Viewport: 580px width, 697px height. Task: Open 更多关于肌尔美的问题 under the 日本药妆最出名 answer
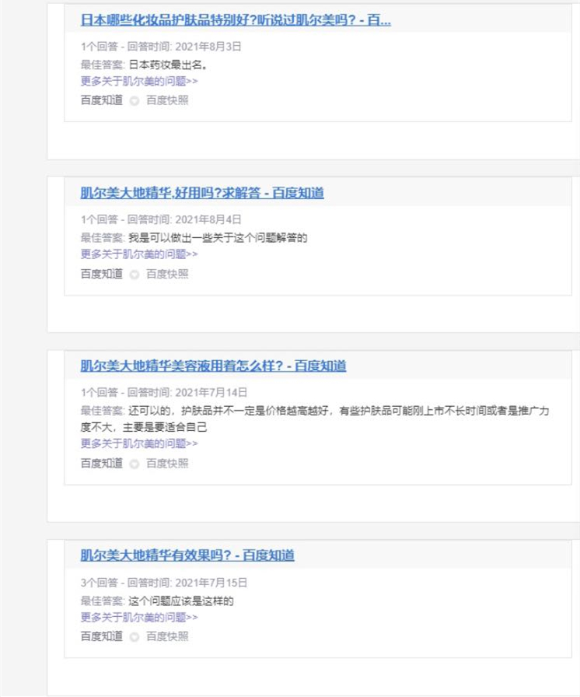tap(139, 81)
